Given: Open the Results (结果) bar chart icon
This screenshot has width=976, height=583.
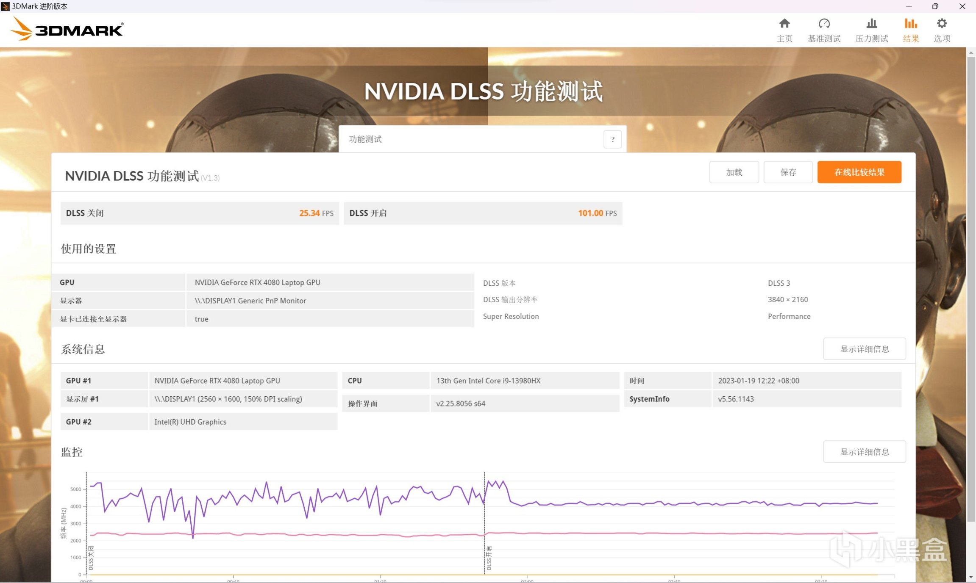Looking at the screenshot, I should click(x=910, y=24).
